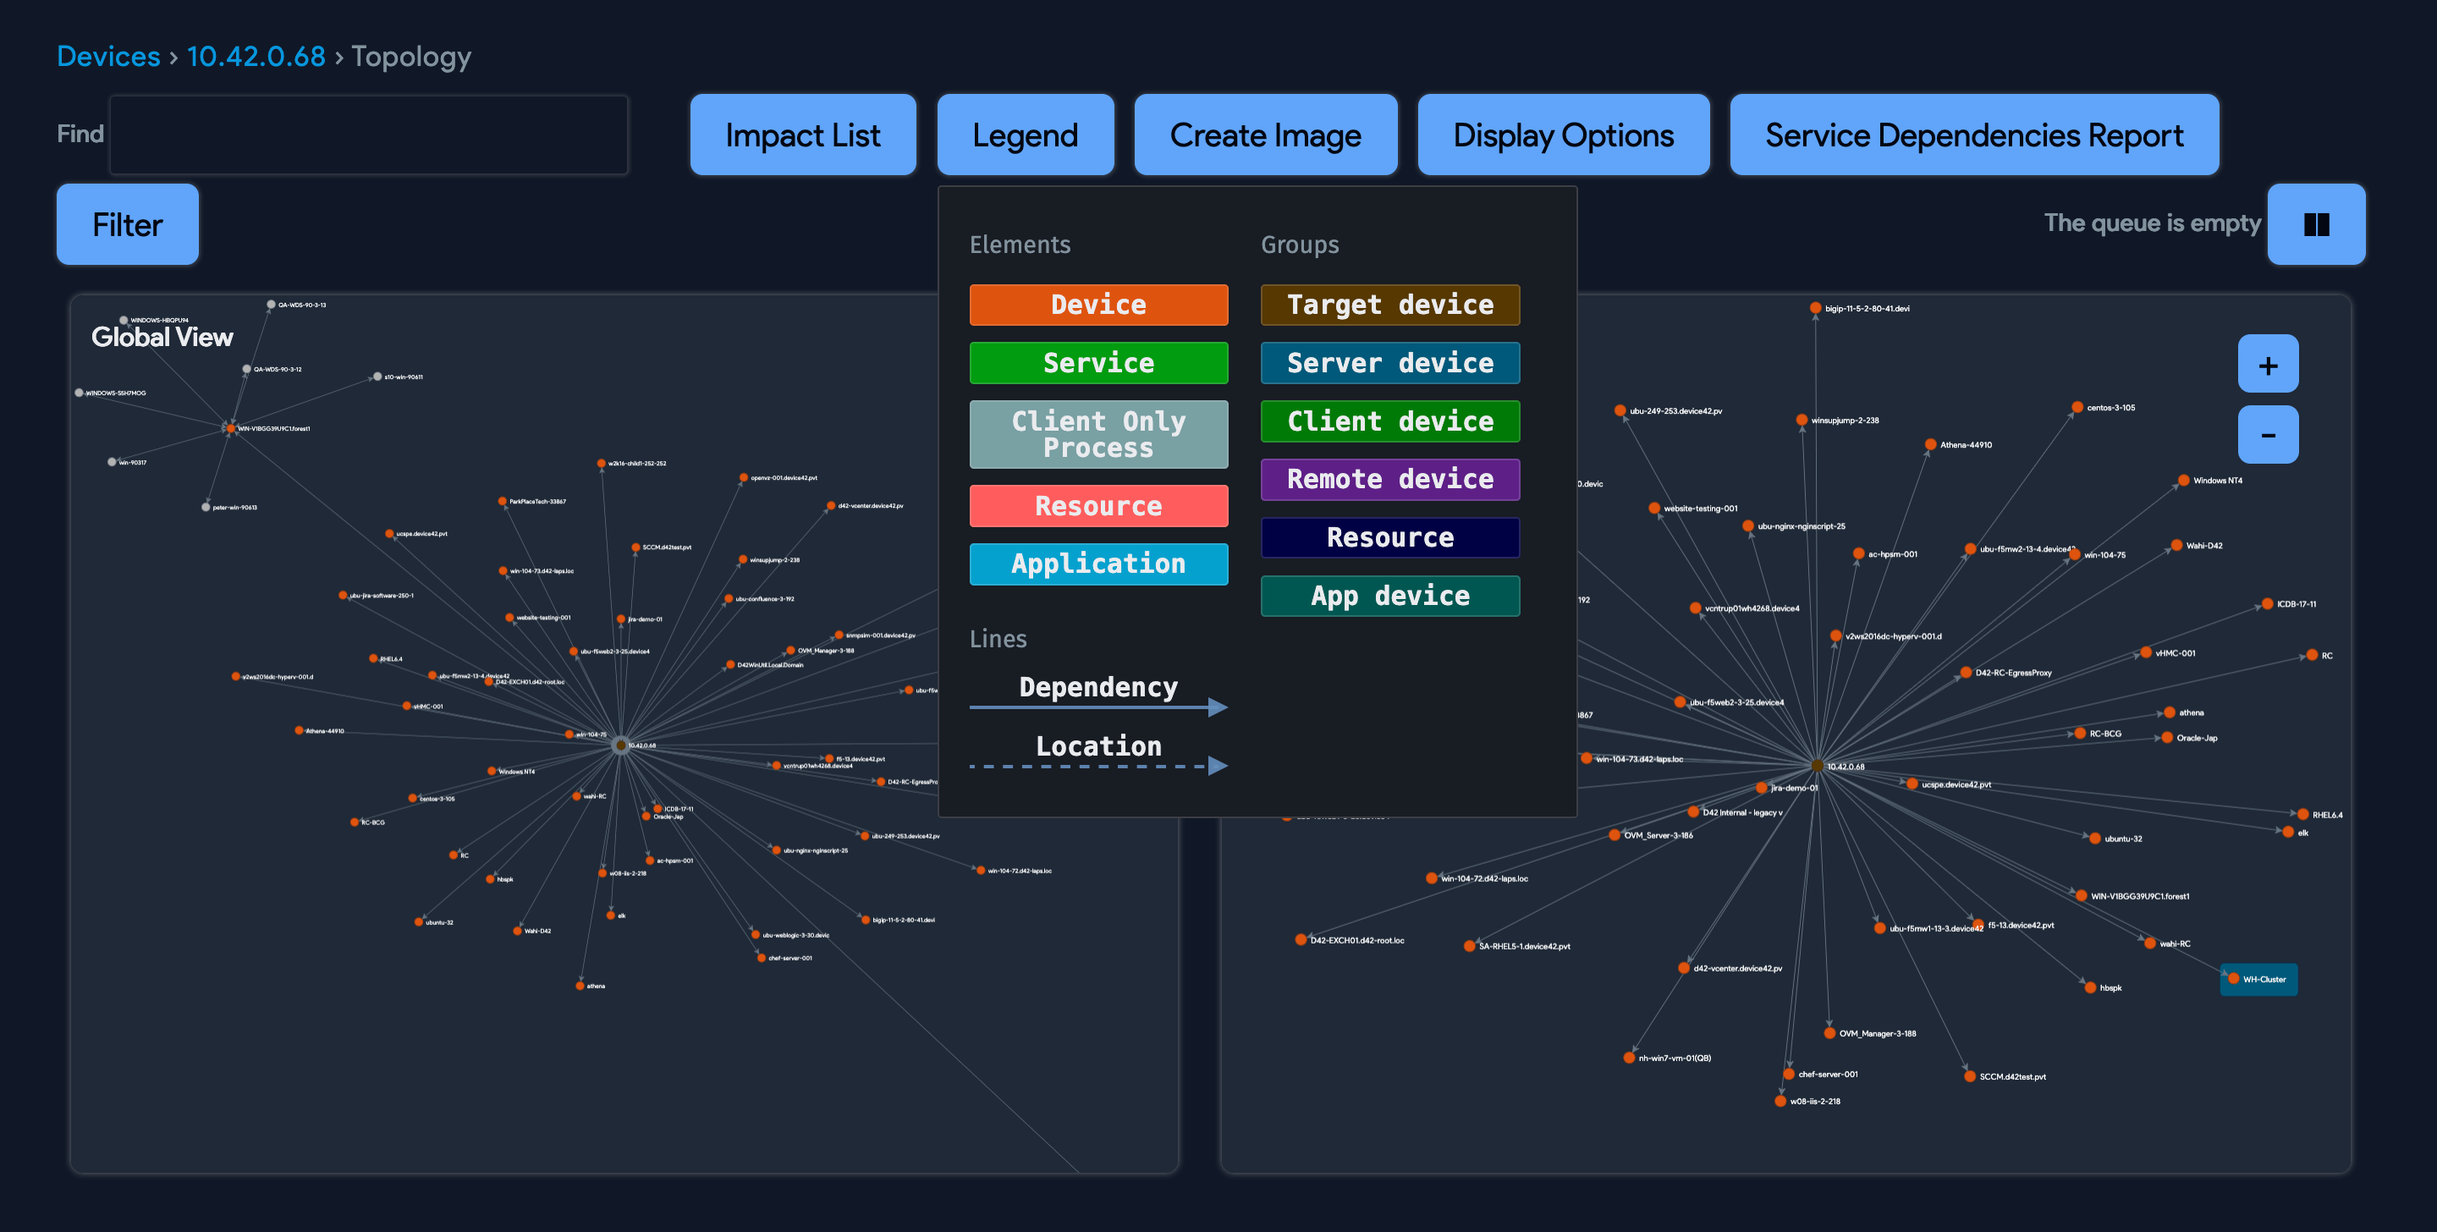Pause the topology processing queue
Image resolution: width=2437 pixels, height=1232 pixels.
(x=2316, y=224)
